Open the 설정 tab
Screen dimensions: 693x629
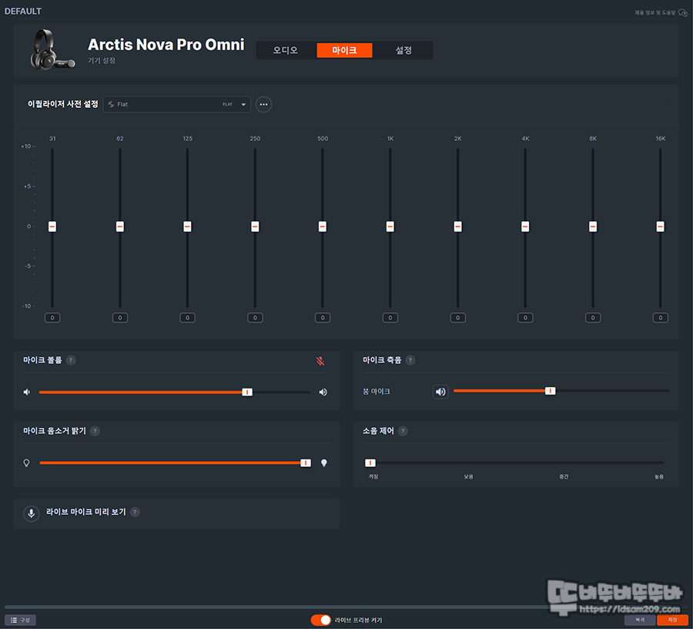pyautogui.click(x=403, y=50)
